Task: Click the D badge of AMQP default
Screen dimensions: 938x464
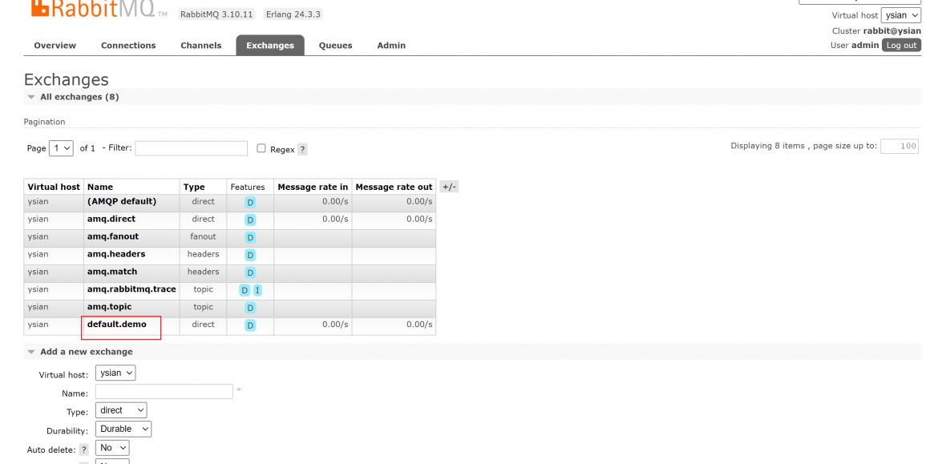Action: point(250,202)
